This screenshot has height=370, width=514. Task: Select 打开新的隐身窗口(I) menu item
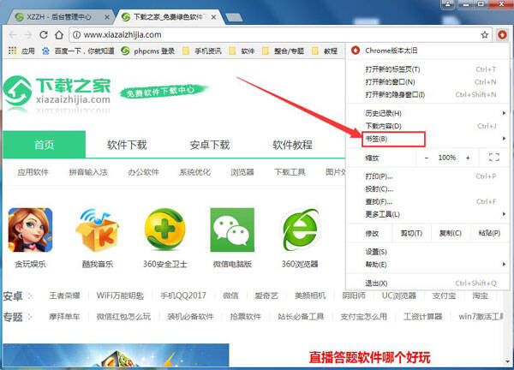(x=427, y=95)
